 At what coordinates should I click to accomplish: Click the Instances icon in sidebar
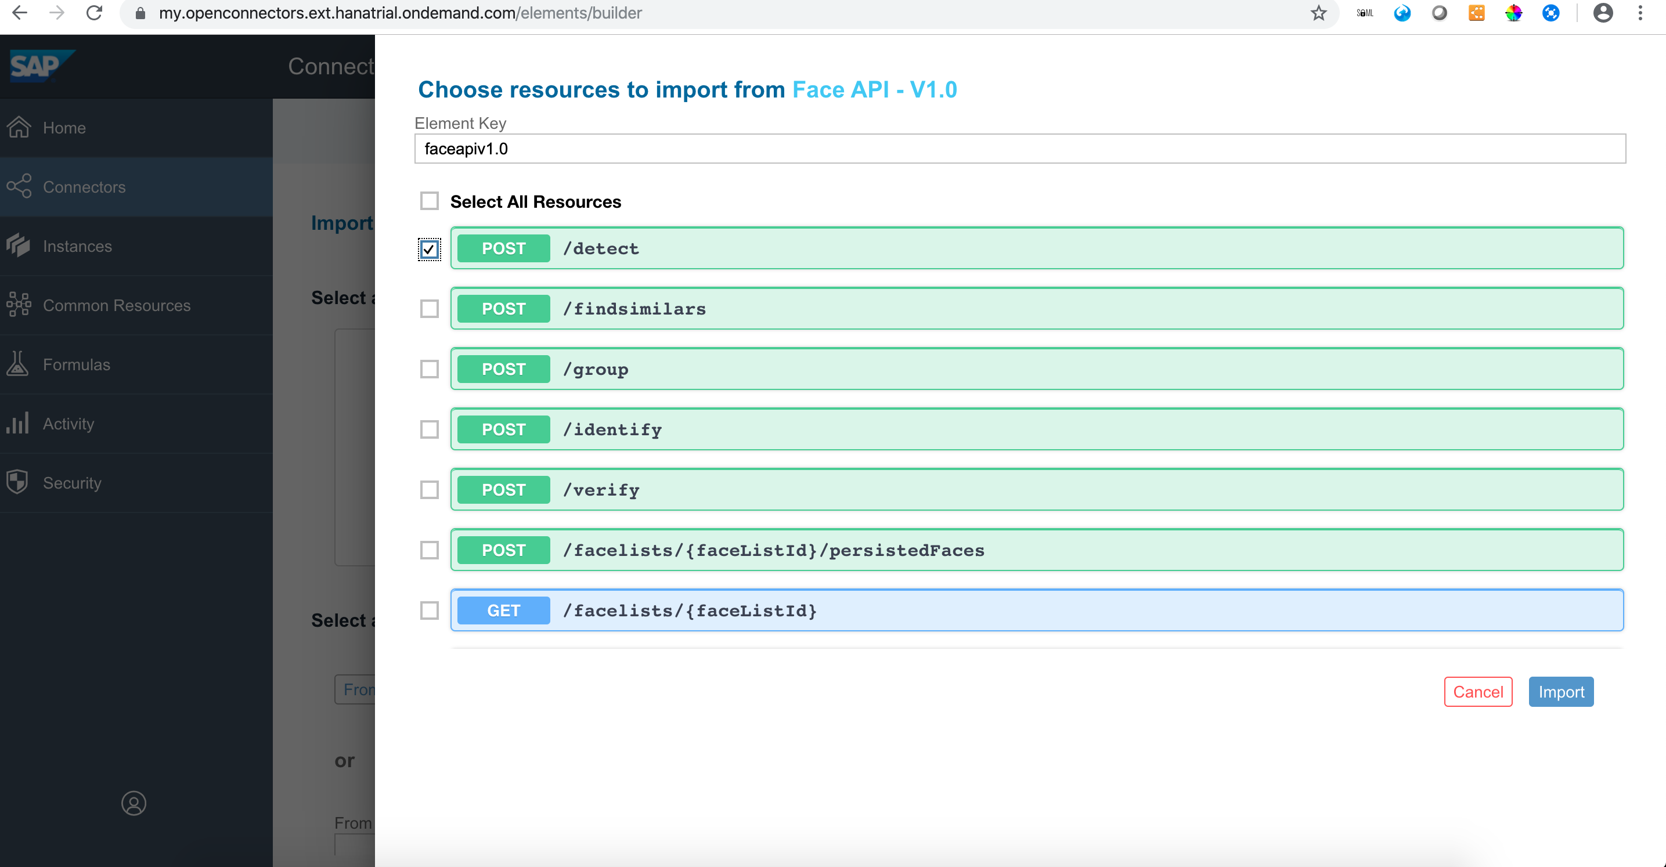(x=19, y=245)
